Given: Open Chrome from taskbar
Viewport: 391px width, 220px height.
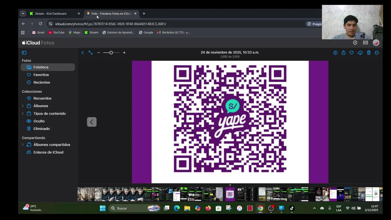Looking at the screenshot, I should tap(260, 208).
